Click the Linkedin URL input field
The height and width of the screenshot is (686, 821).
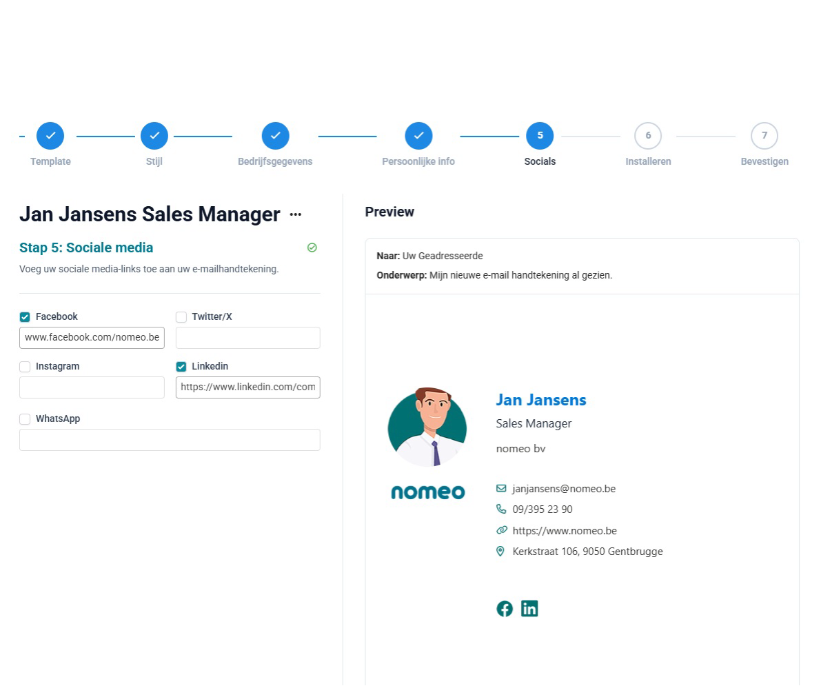pos(248,387)
